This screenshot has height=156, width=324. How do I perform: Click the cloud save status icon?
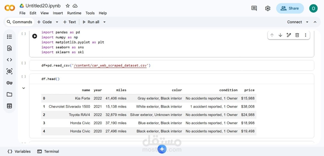[75, 6]
